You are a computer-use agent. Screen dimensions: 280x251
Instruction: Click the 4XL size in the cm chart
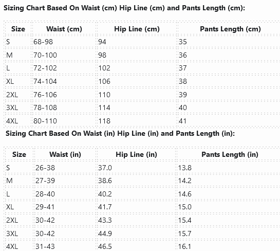pos(12,121)
